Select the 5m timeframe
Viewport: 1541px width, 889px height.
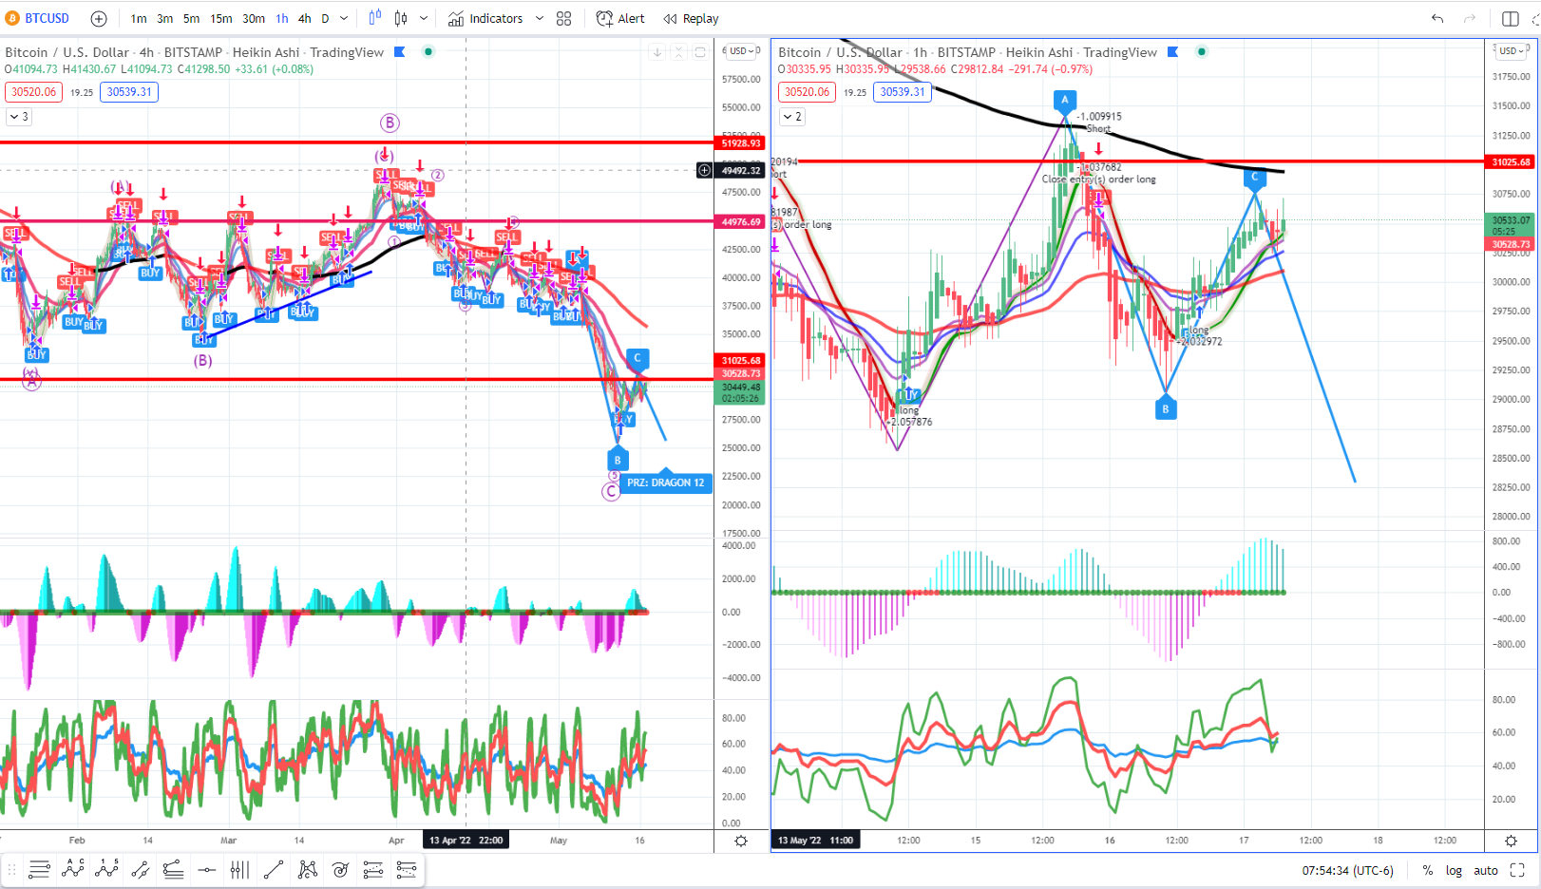191,18
